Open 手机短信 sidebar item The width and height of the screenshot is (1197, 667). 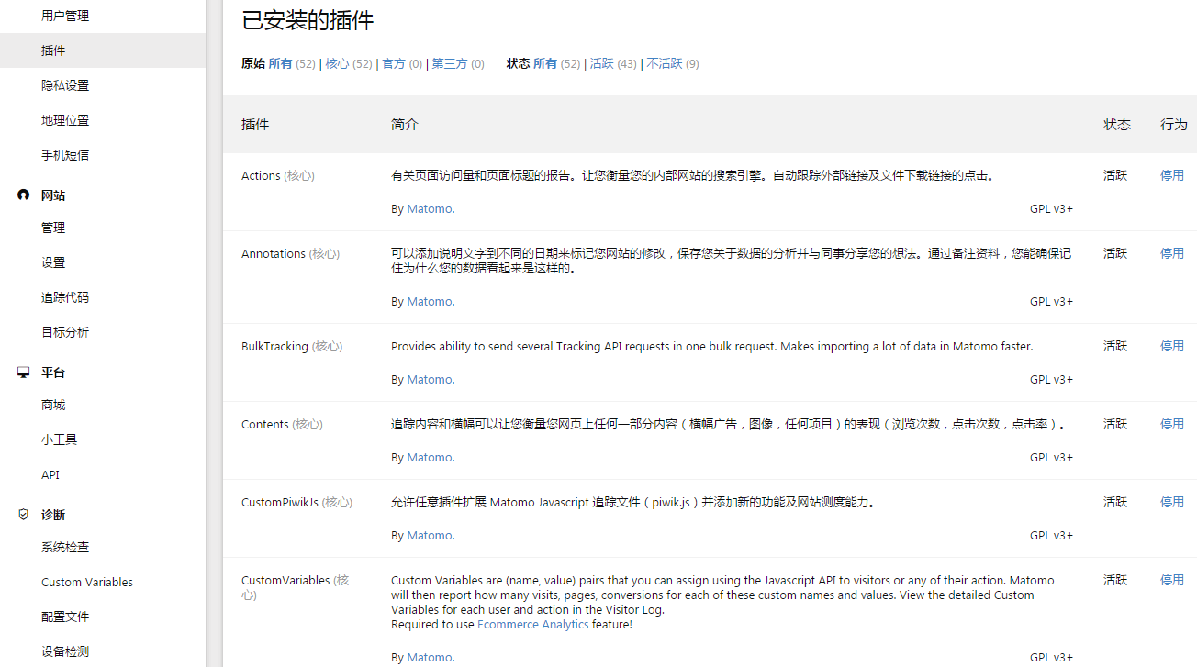point(65,155)
